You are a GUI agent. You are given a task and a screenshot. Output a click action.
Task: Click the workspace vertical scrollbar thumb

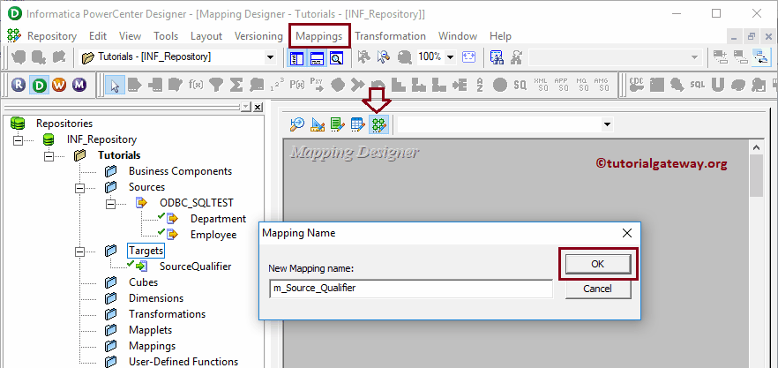(x=756, y=175)
